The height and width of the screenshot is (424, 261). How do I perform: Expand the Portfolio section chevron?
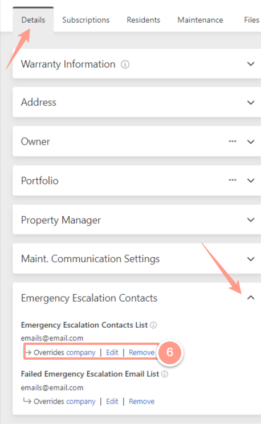click(251, 180)
